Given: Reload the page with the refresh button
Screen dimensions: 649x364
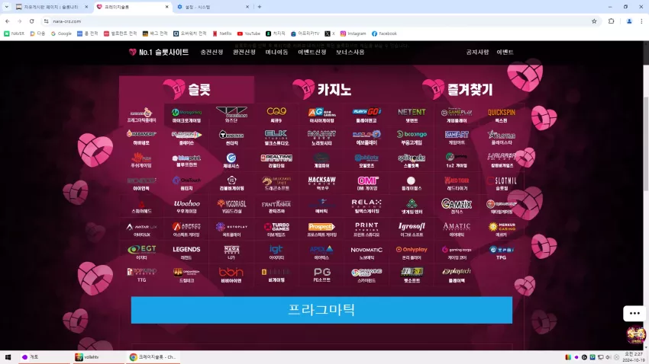Looking at the screenshot, I should coord(31,21).
